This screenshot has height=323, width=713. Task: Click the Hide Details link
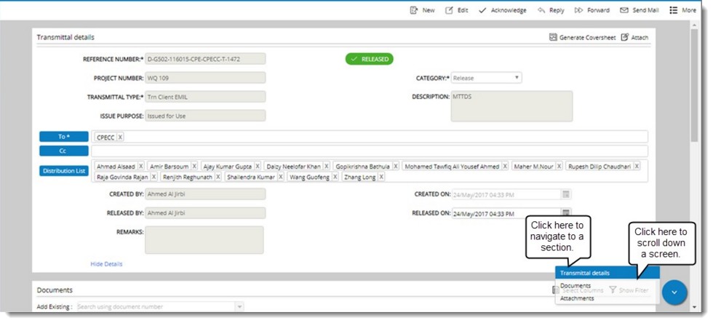click(x=106, y=264)
